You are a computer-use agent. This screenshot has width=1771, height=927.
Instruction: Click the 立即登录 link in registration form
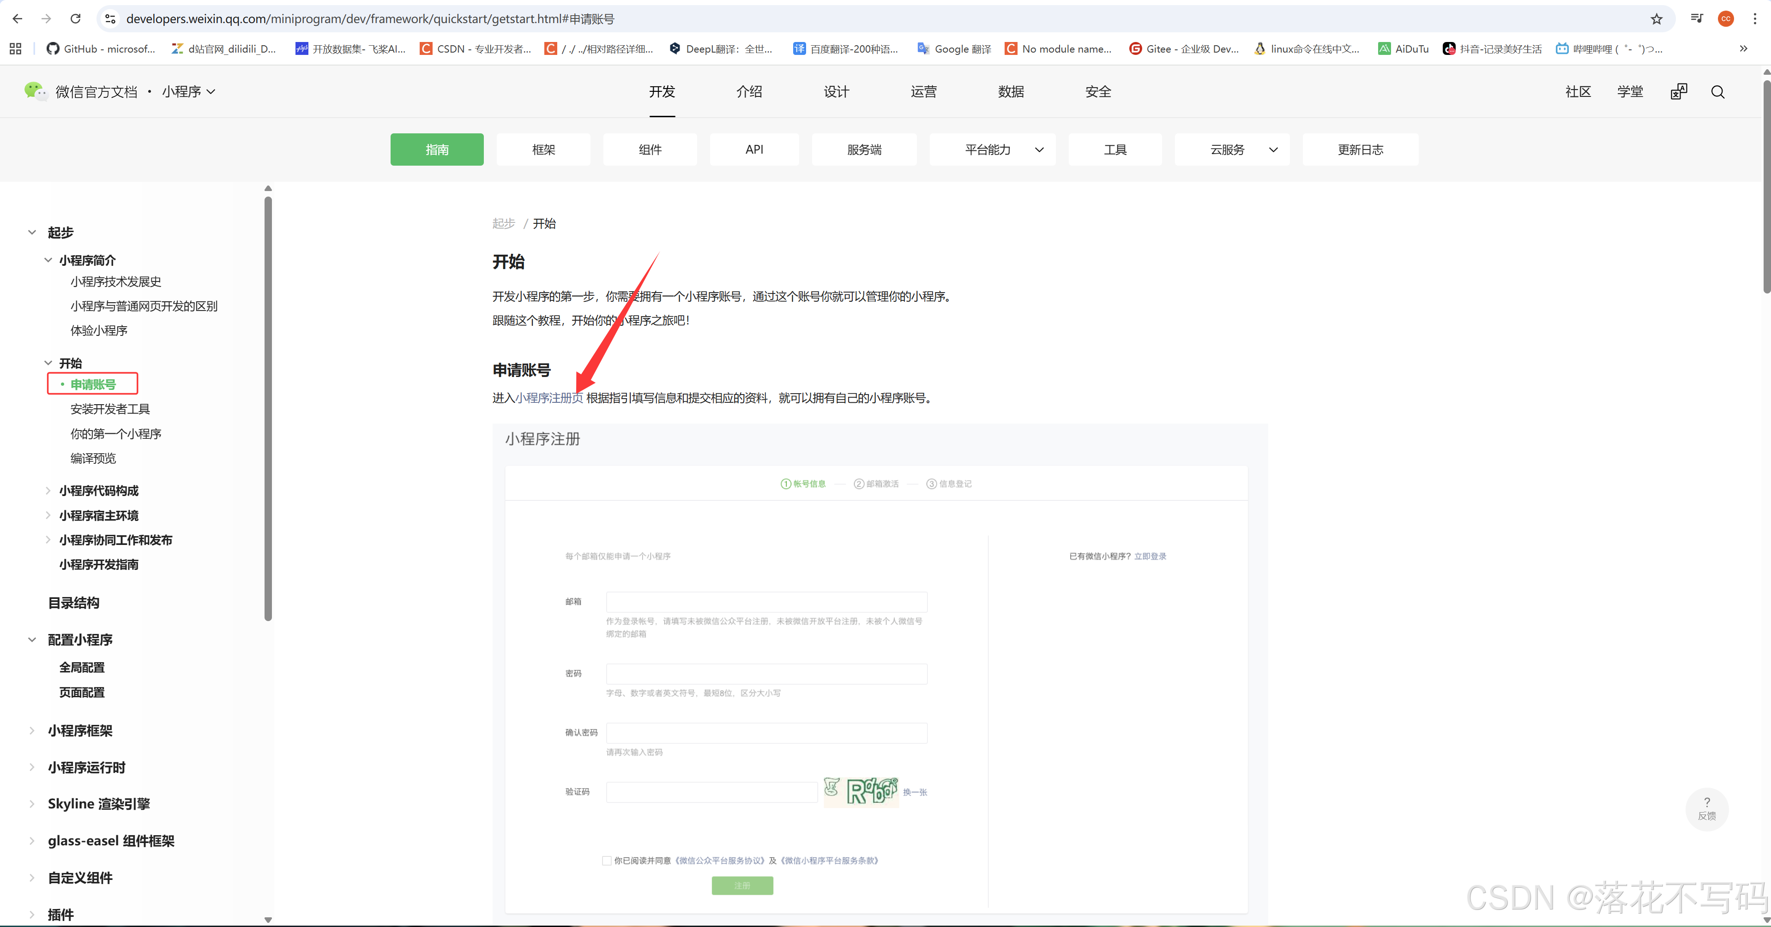1151,556
